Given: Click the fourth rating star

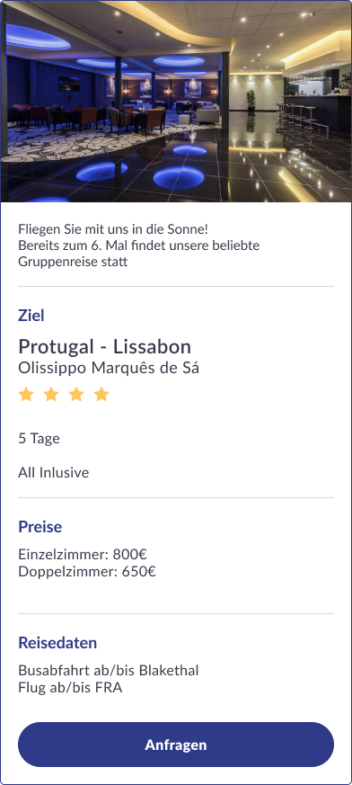Looking at the screenshot, I should (x=101, y=395).
